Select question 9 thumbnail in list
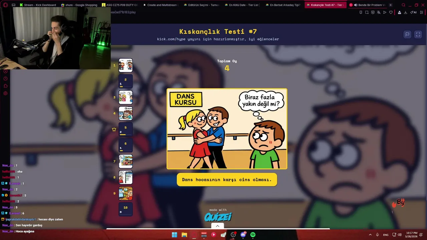427x240 pixels. (125, 193)
